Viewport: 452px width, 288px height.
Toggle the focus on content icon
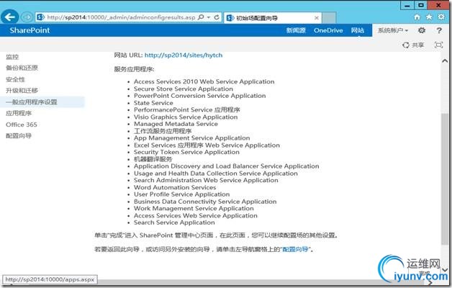438,45
